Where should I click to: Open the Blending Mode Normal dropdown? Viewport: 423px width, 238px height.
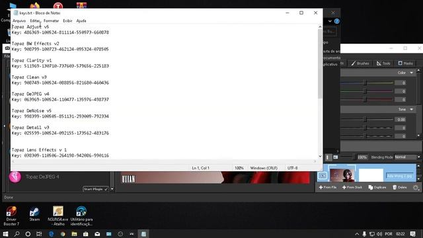point(408,157)
